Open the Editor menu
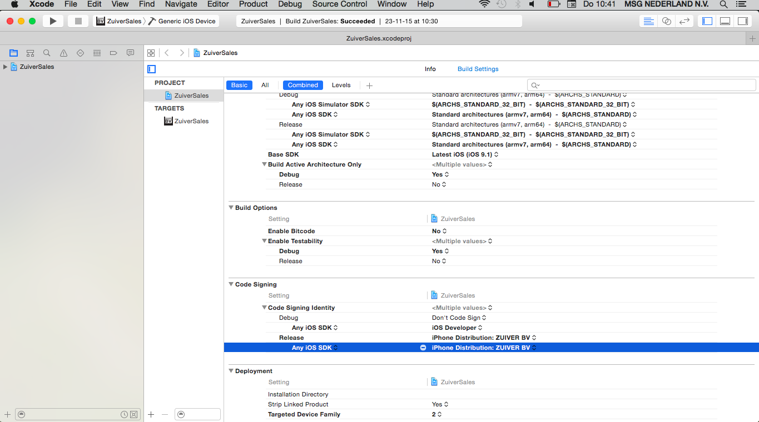Screen dimensions: 759x422 coord(218,4)
